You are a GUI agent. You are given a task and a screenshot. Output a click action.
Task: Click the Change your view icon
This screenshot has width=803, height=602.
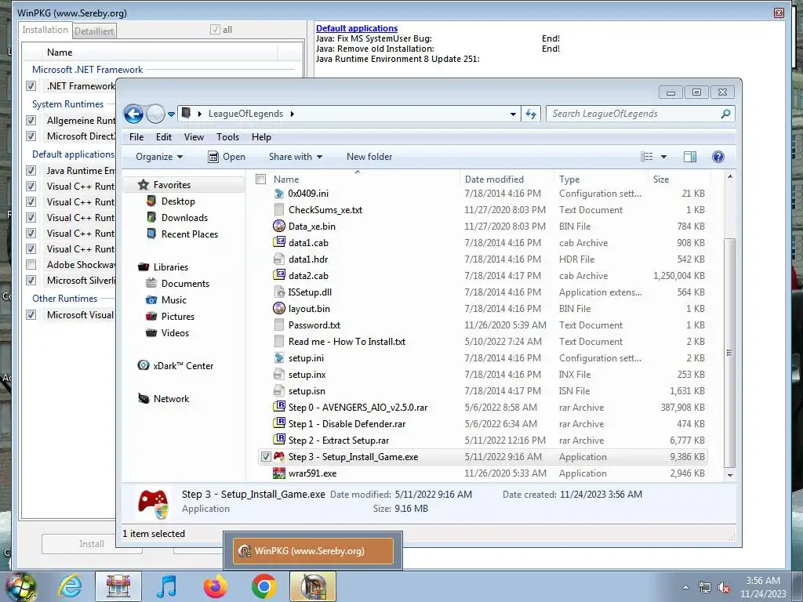point(647,157)
